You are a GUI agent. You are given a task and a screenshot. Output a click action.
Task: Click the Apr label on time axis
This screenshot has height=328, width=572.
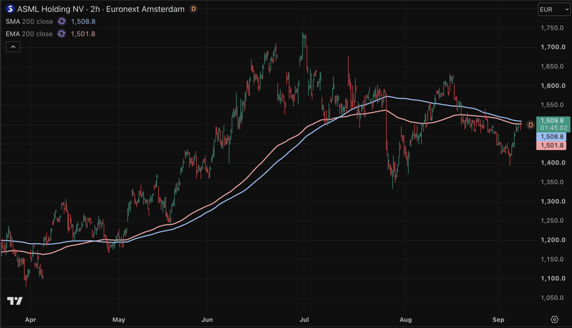point(31,320)
